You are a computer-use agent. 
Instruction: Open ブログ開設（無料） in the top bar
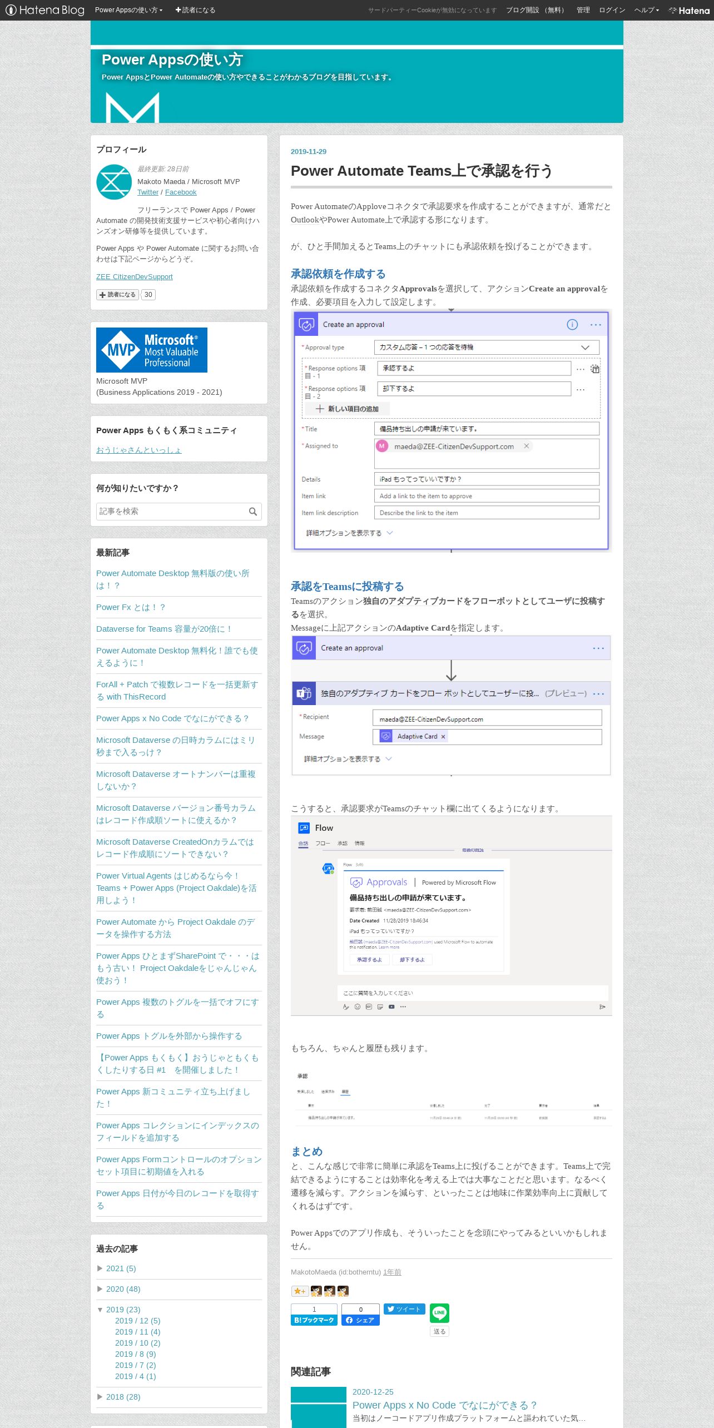point(537,10)
